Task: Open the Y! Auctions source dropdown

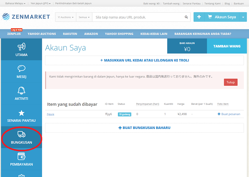Action: (66, 17)
